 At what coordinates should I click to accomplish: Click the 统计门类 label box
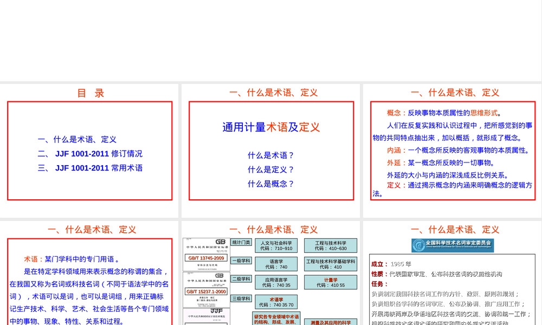tap(241, 243)
